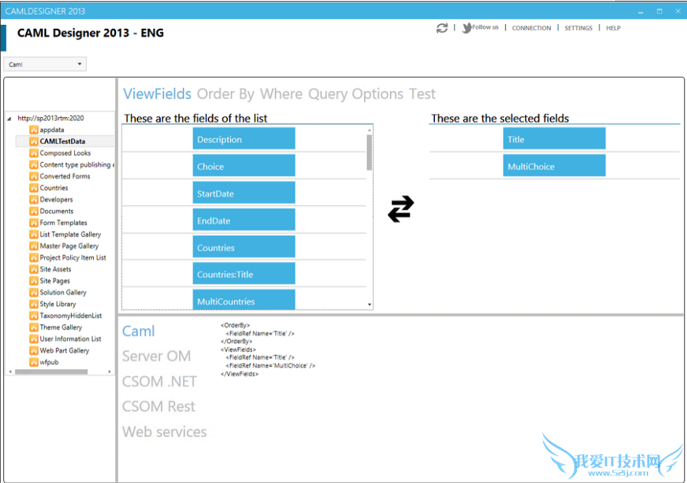Select the Site Pages tree item
The height and width of the screenshot is (483, 687).
point(55,281)
